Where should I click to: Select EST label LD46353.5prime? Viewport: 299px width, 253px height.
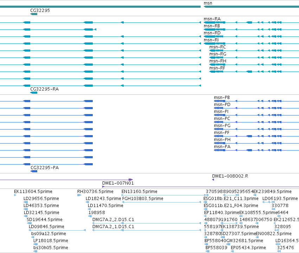click(x=41, y=206)
